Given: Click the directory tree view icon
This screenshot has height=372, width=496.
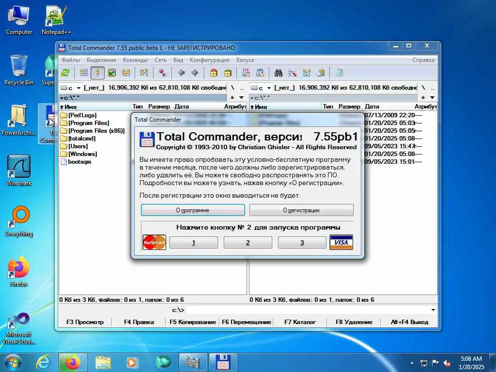Looking at the screenshot, I should 126,73.
